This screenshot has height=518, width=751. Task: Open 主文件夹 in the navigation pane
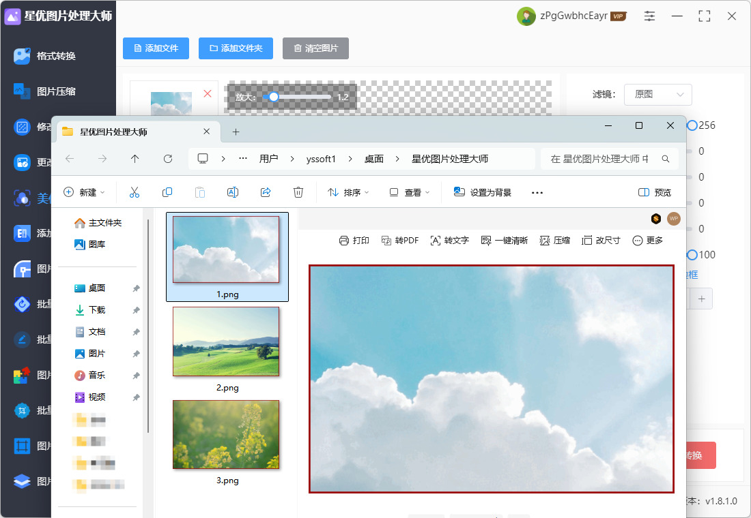tap(98, 223)
